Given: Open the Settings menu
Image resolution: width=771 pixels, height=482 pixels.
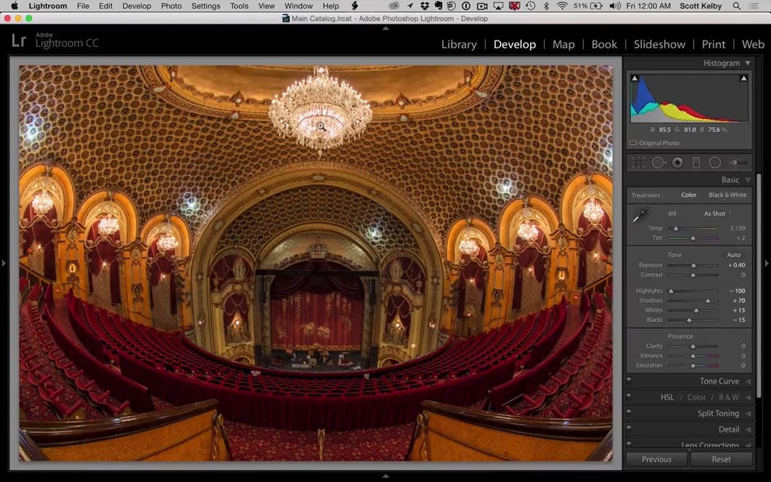Looking at the screenshot, I should (206, 6).
